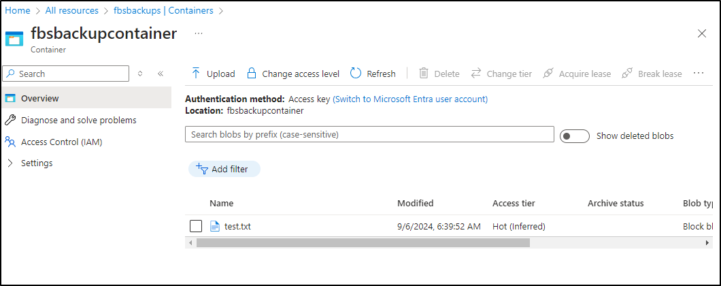
Task: Click the Add filter button
Action: [x=224, y=169]
